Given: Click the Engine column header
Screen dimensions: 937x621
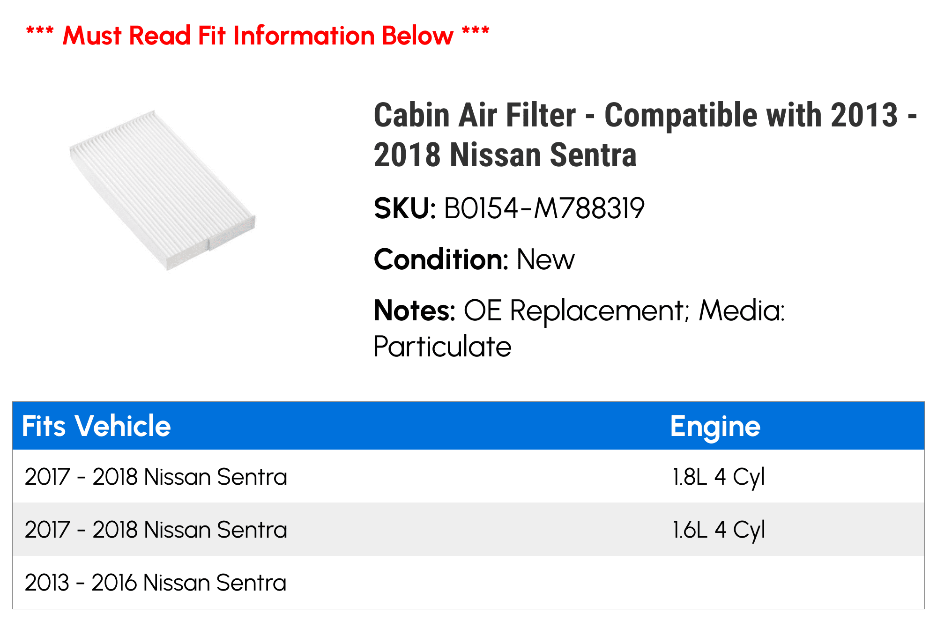Looking at the screenshot, I should 715,427.
